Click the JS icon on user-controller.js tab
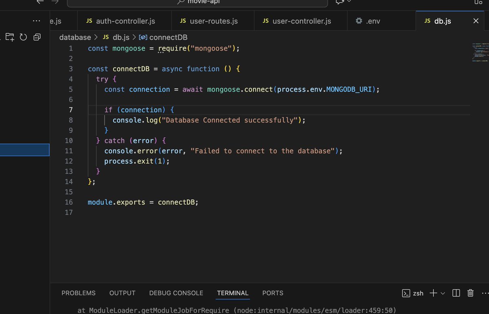The width and height of the screenshot is (489, 314). [x=266, y=21]
